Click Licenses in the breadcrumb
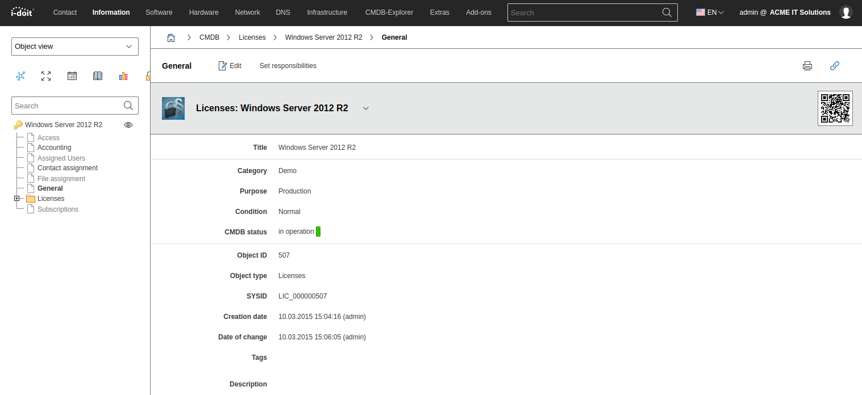Screen dimensions: 862x395 coord(252,37)
